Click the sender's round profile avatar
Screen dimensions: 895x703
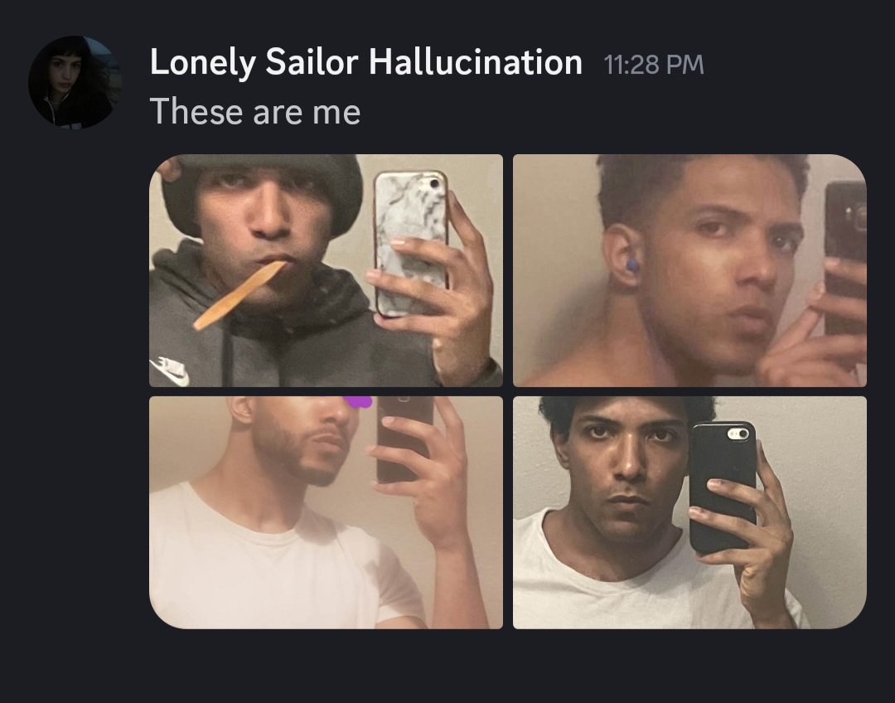coord(75,82)
